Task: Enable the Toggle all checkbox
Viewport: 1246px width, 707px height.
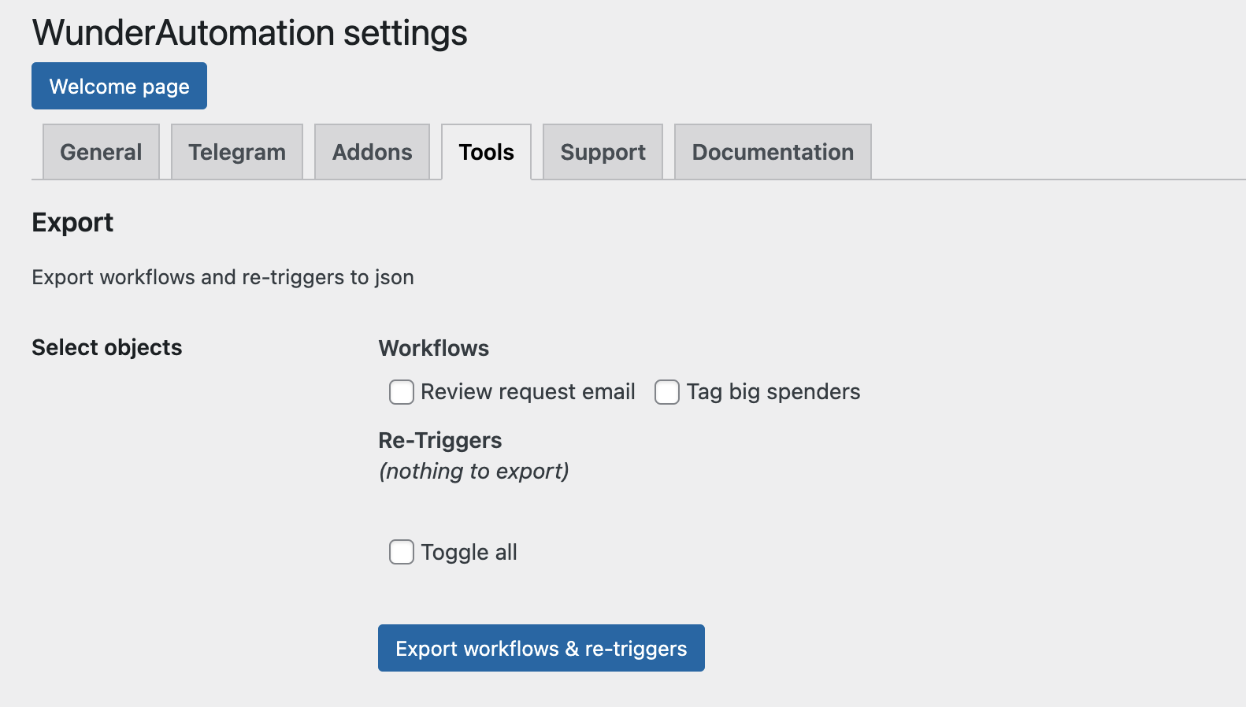Action: tap(402, 552)
